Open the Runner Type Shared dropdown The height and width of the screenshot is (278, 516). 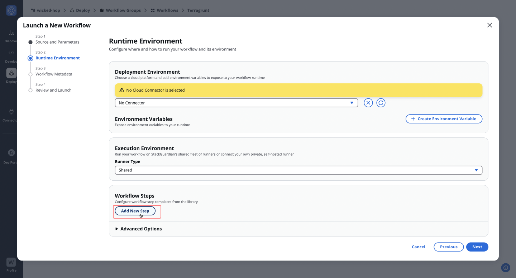[298, 170]
